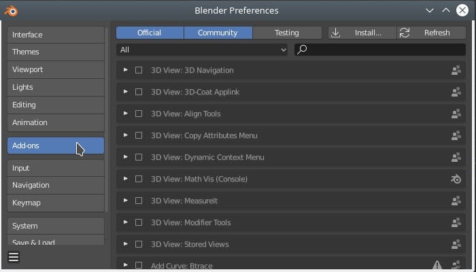Click the download icon beside Install
This screenshot has height=272, width=476.
click(x=335, y=33)
